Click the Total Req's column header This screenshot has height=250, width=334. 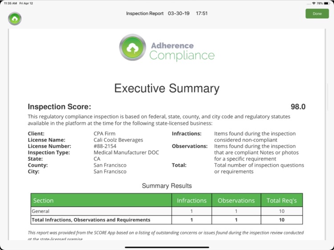tap(281, 200)
